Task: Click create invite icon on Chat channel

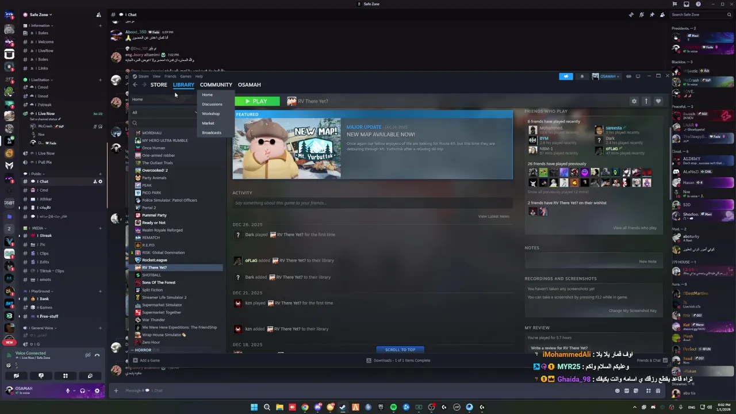Action: point(95,182)
